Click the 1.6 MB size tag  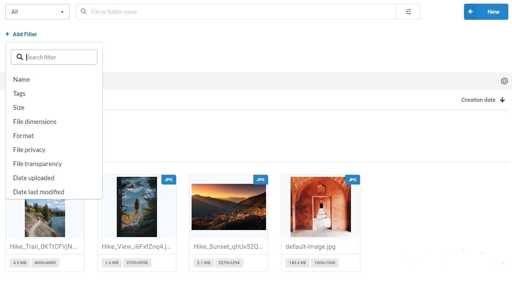click(x=112, y=263)
